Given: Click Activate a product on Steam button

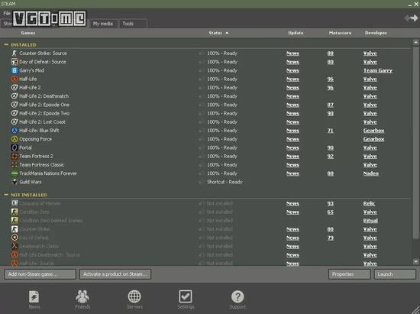Looking at the screenshot, I should [115, 274].
